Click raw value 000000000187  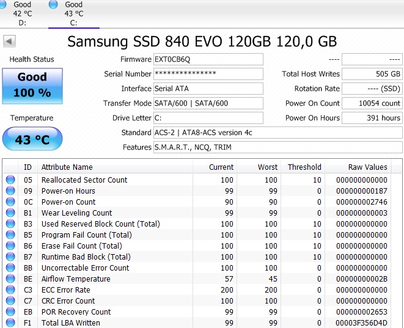pyautogui.click(x=361, y=191)
